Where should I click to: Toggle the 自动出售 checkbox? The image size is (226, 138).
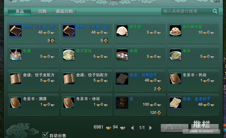[x=45, y=135]
